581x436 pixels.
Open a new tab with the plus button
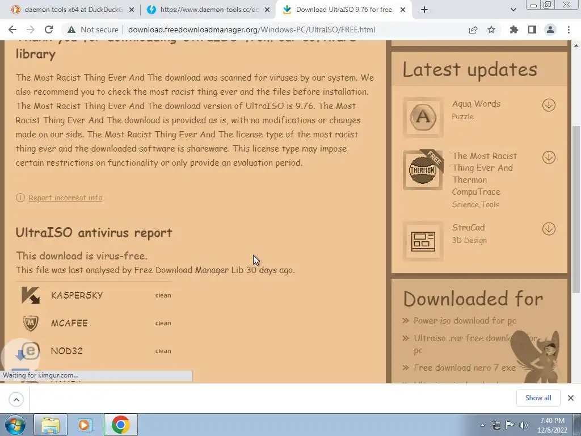click(424, 10)
